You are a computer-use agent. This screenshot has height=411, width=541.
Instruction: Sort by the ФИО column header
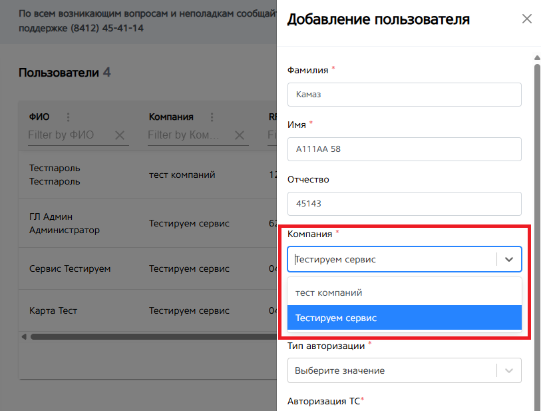[39, 117]
